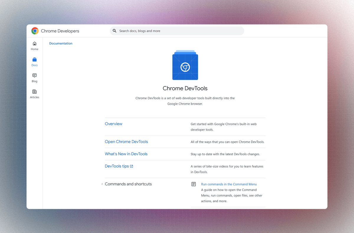Select the Blog label in the sidebar

coord(35,81)
